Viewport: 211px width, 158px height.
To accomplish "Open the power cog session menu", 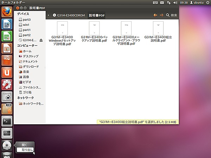I will click(208, 2).
